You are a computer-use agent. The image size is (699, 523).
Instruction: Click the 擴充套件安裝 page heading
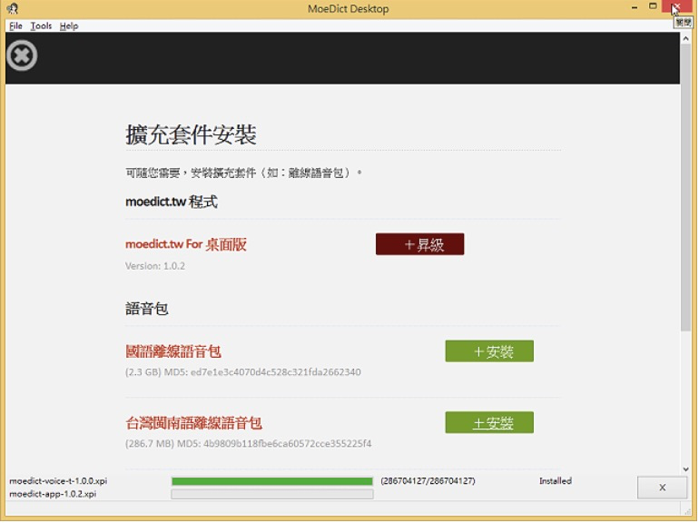191,134
